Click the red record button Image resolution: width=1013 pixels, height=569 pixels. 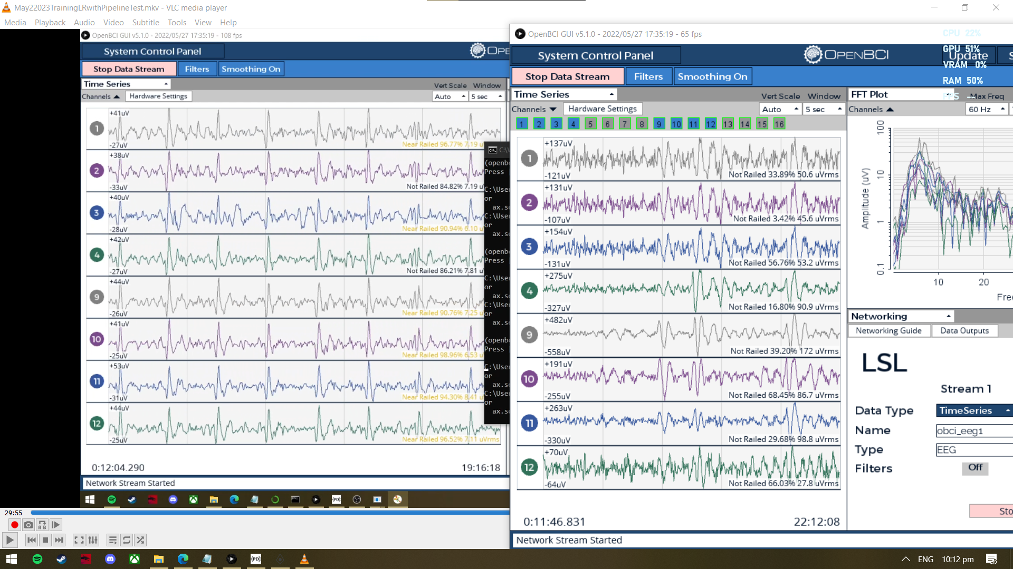click(15, 525)
